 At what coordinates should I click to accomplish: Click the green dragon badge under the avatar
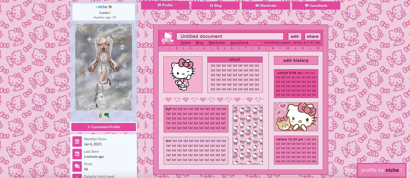[107, 115]
